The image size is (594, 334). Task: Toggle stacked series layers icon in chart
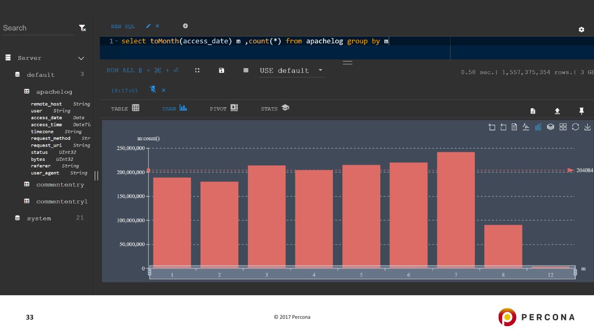(x=550, y=127)
